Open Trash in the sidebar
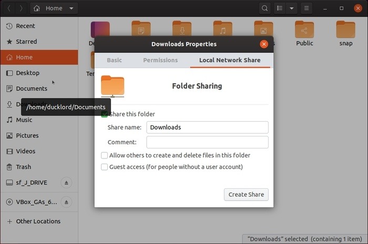This screenshot has width=368, height=244. [x=39, y=167]
